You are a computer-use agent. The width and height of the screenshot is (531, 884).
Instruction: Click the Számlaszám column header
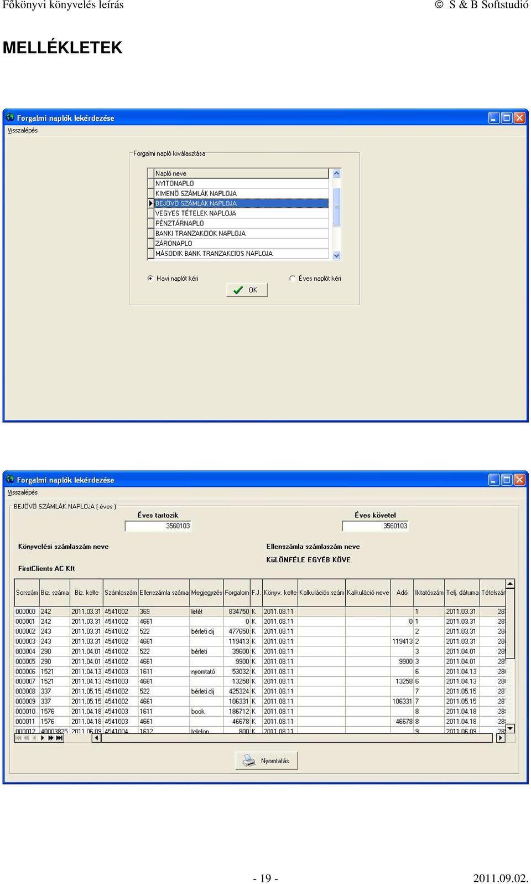tap(121, 592)
